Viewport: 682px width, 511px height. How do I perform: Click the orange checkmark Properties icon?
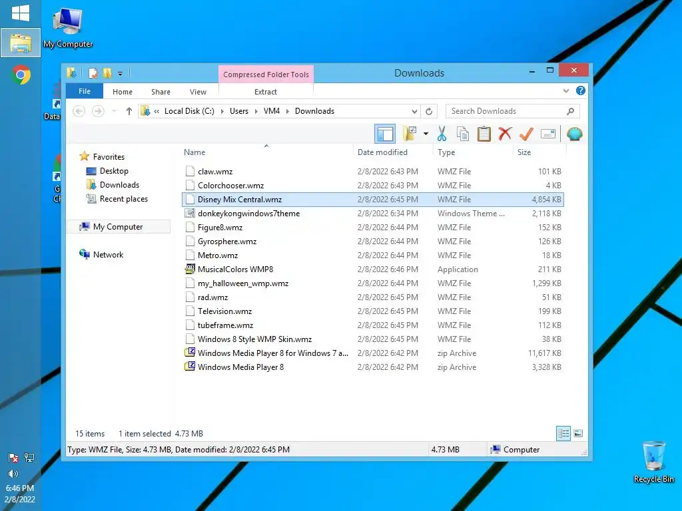click(x=526, y=134)
